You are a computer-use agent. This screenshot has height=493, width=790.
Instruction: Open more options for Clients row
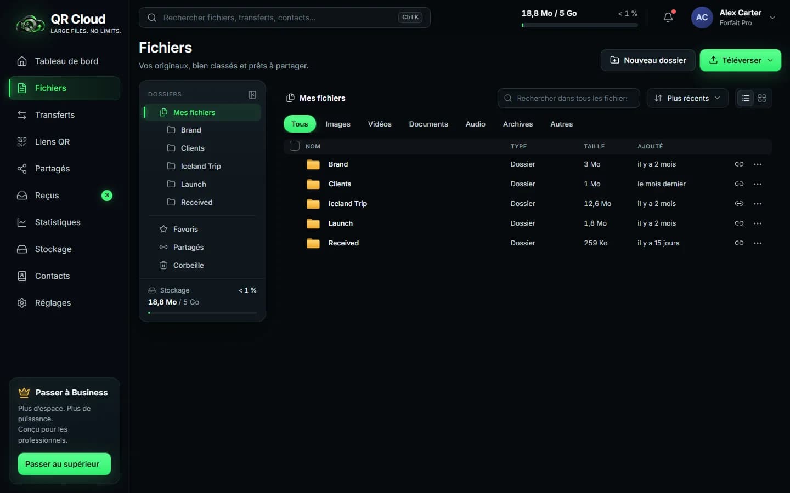pos(758,184)
